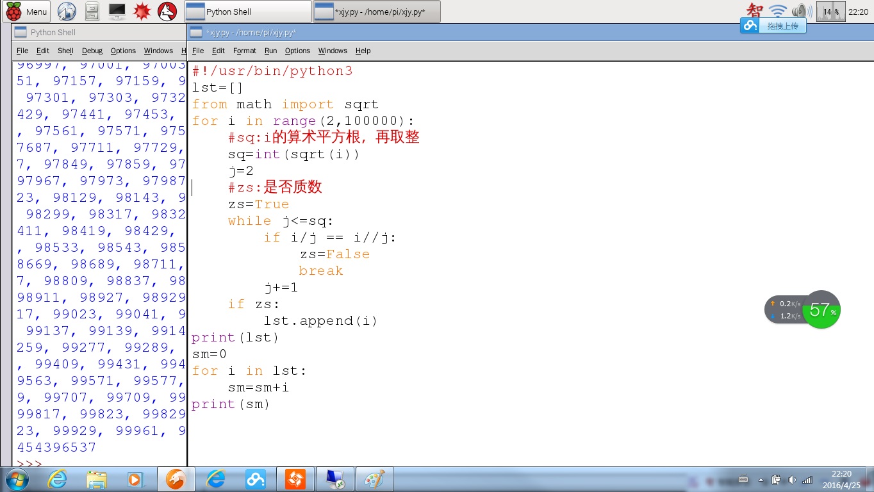Open the Mathematica red spiky icon
874x492 pixels.
(x=142, y=11)
